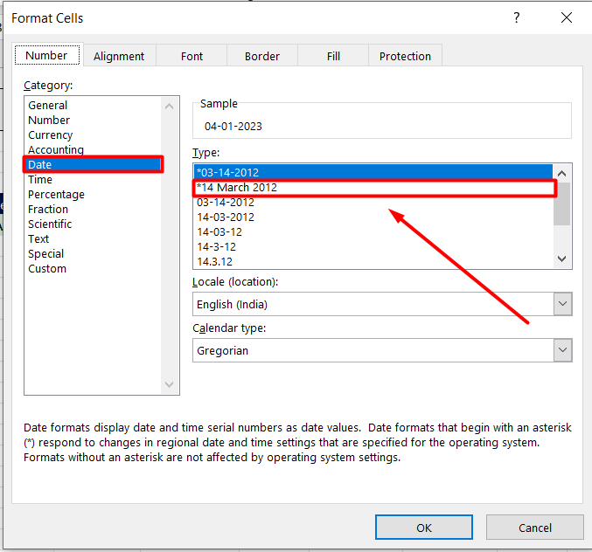
Task: Select General category
Action: pos(94,105)
